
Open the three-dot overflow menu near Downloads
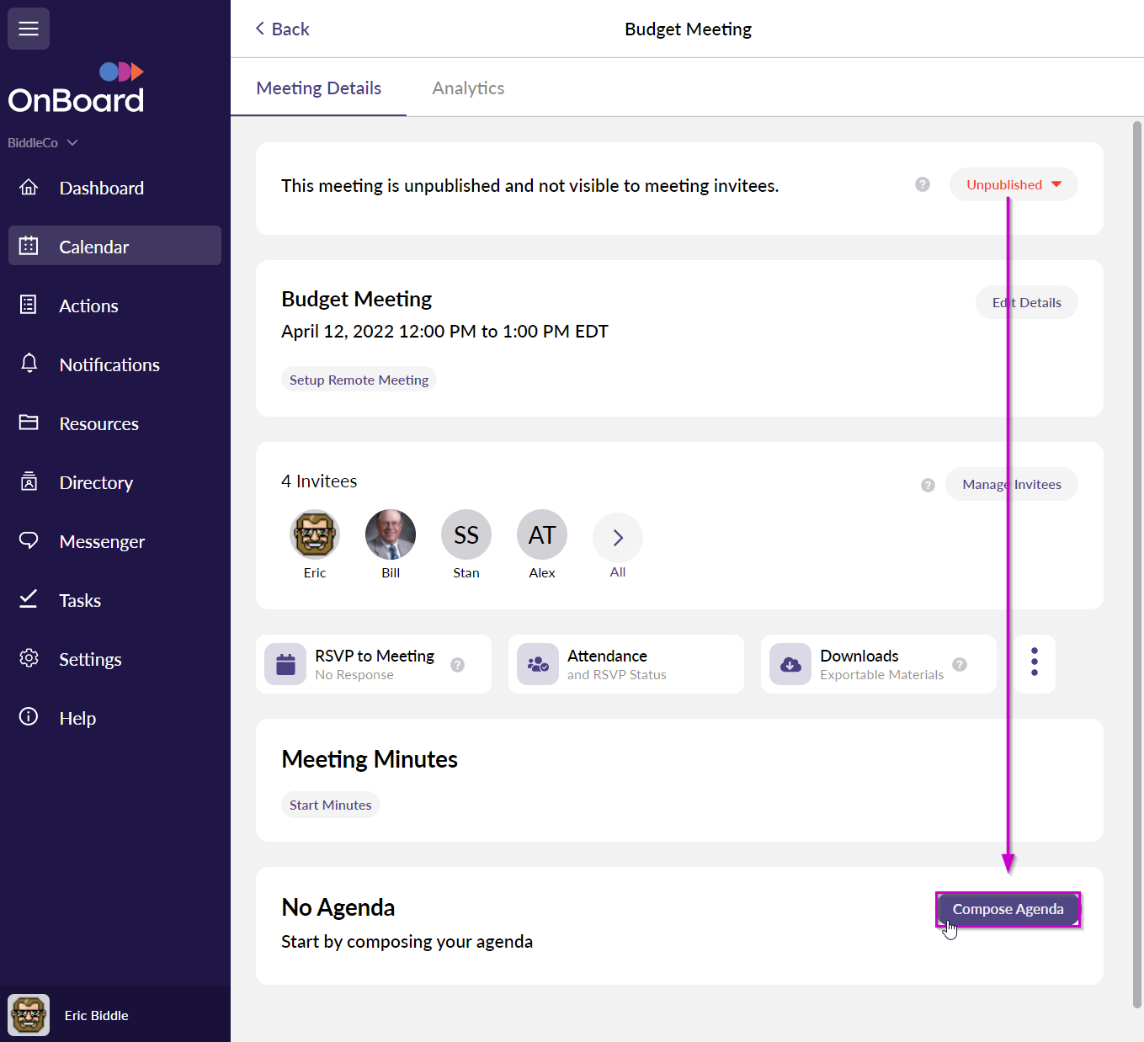point(1034,663)
